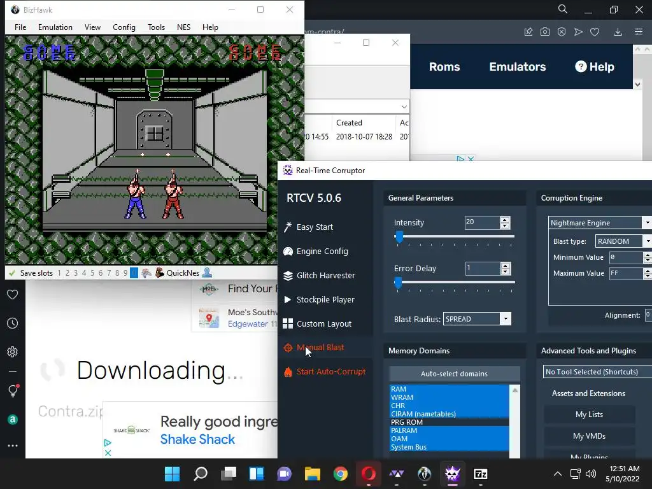Image resolution: width=652 pixels, height=489 pixels.
Task: Open My VMDs under Assets and Extensions
Action: click(x=589, y=436)
